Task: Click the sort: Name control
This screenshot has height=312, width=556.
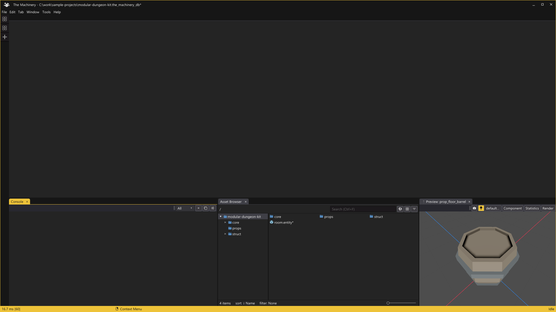Action: 245,303
